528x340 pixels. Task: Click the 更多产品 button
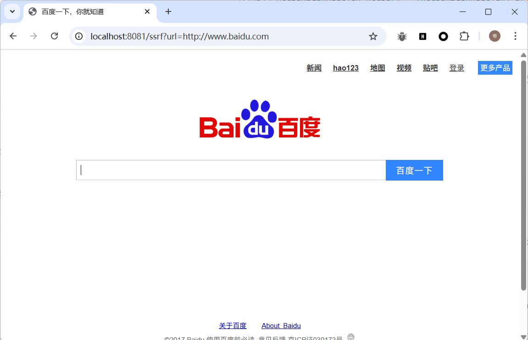click(x=495, y=68)
